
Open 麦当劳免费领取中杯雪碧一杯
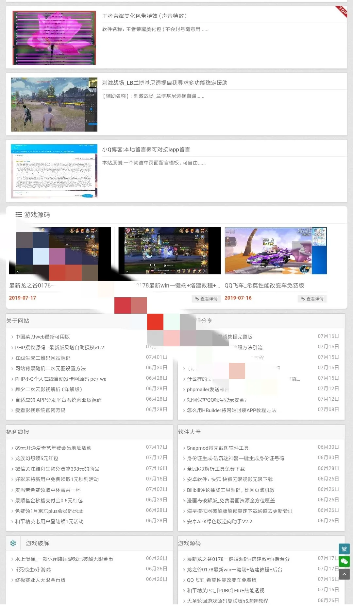[x=48, y=490]
